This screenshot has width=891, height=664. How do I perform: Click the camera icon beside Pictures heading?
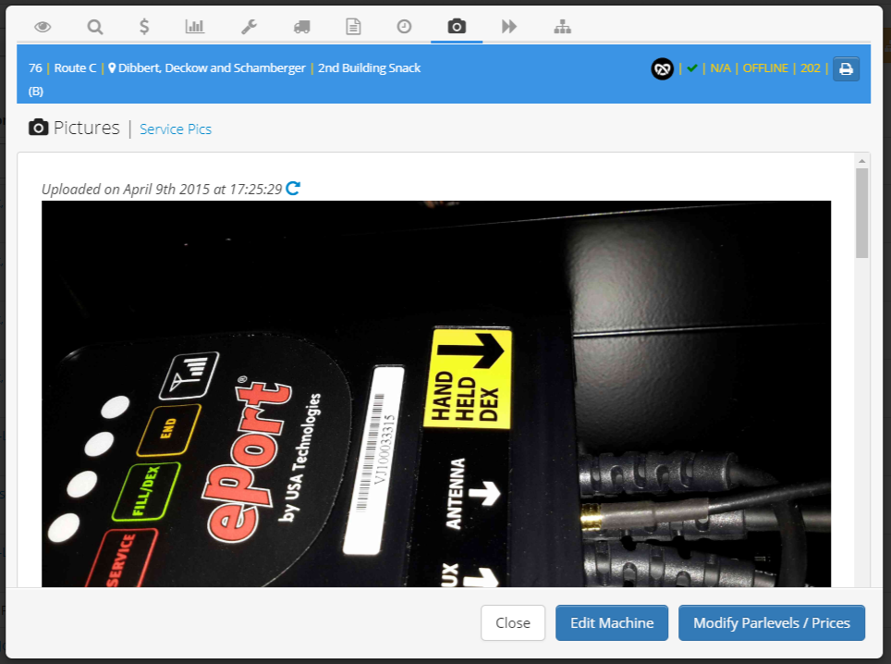click(38, 128)
